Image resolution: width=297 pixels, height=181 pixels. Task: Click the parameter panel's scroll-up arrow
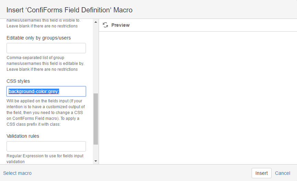point(96,22)
